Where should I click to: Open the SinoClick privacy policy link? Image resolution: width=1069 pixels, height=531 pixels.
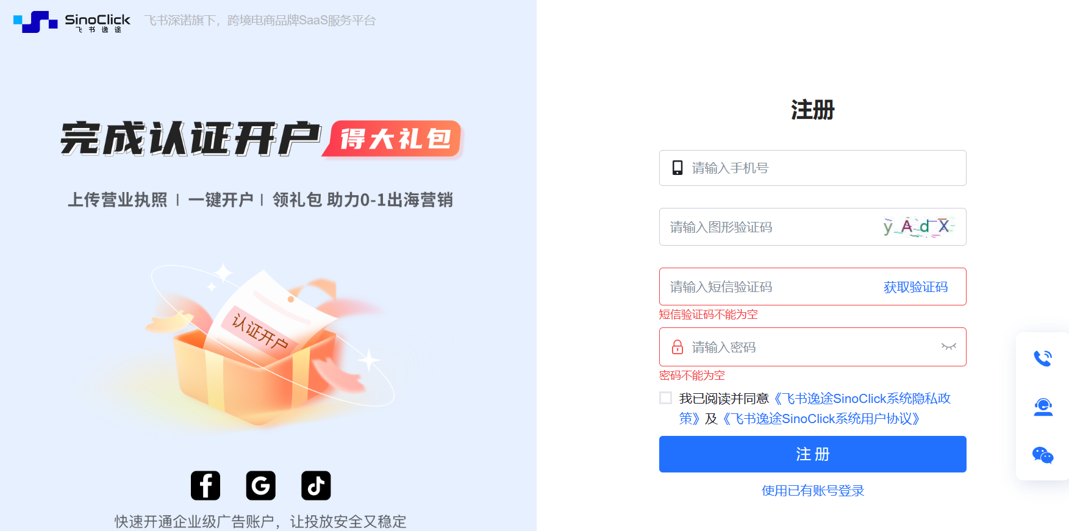pyautogui.click(x=815, y=408)
